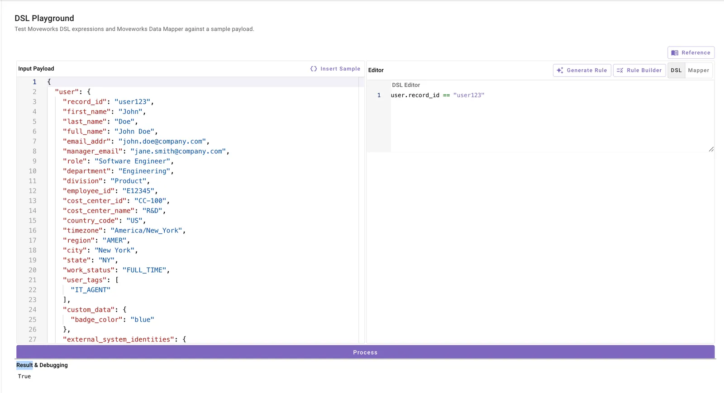Click the "region": "AMER" line

point(96,241)
